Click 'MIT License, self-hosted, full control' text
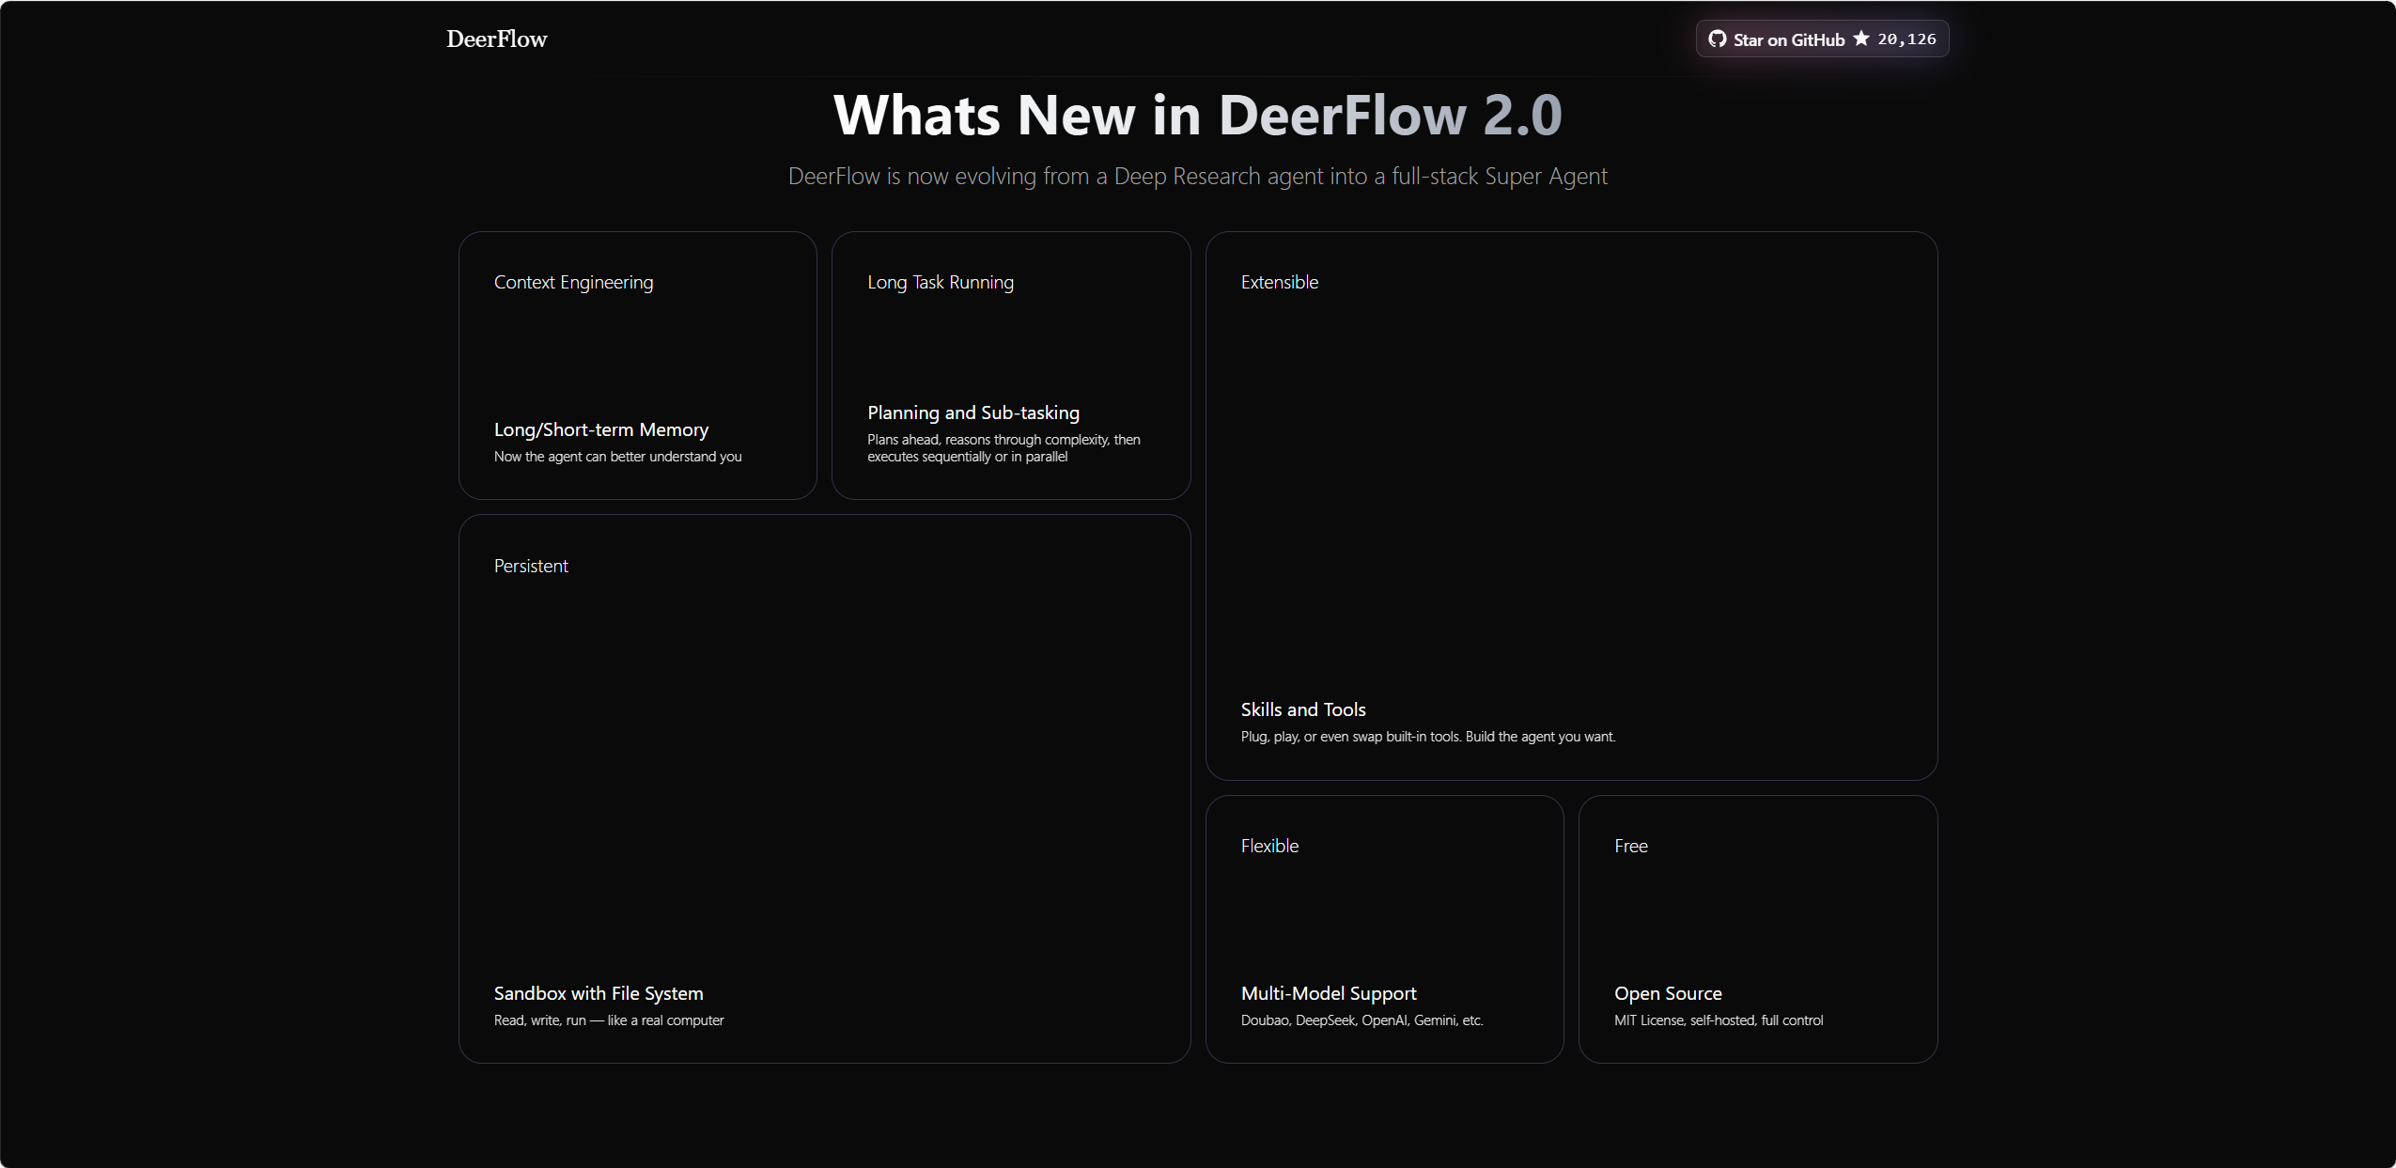Image resolution: width=2396 pixels, height=1168 pixels. click(1719, 1020)
